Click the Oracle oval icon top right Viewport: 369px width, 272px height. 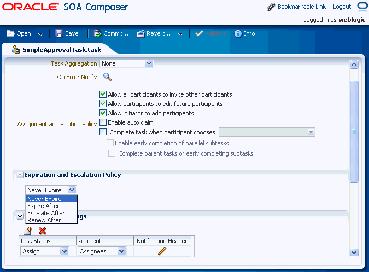(x=362, y=7)
